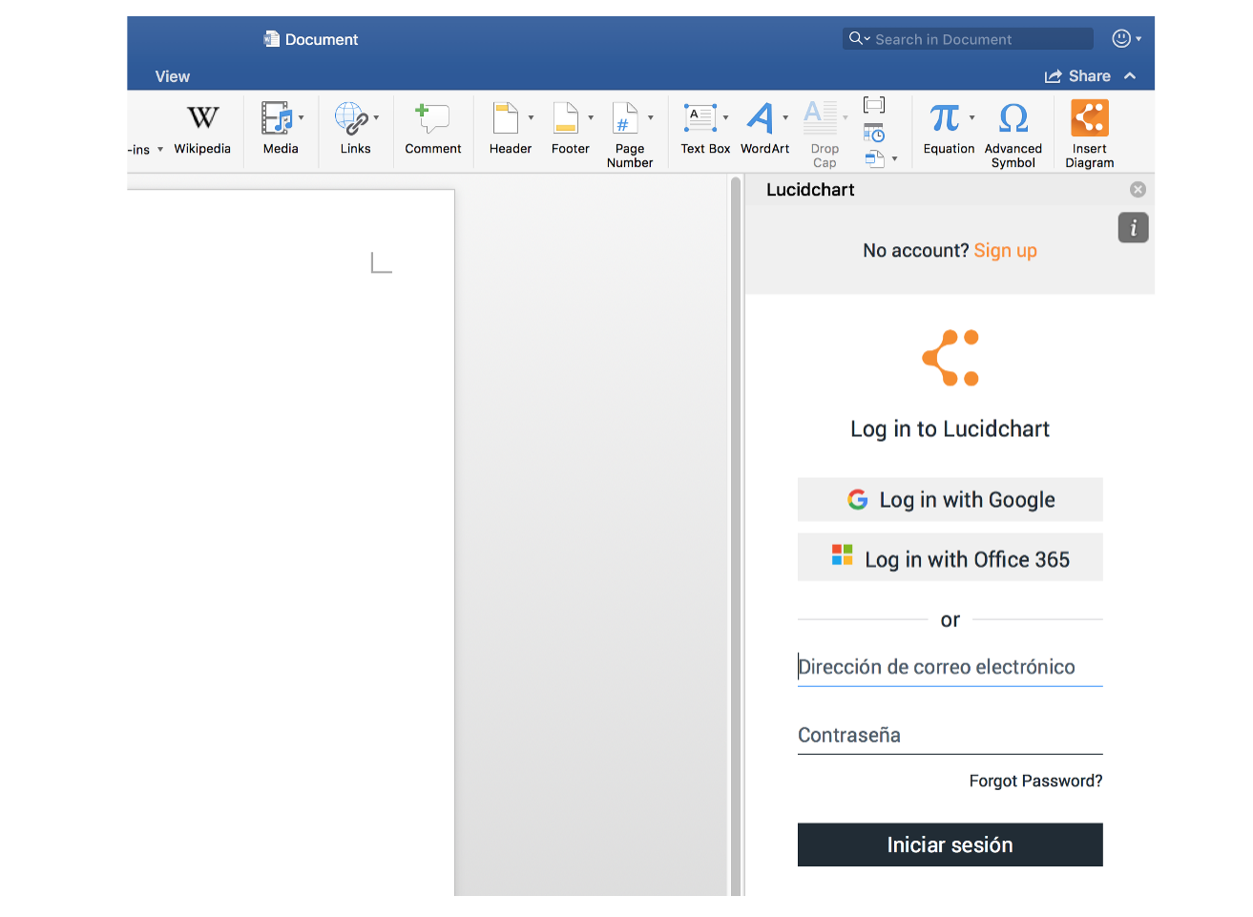Expand the Object dropdown arrow
This screenshot has height=917, width=1253.
tap(895, 159)
